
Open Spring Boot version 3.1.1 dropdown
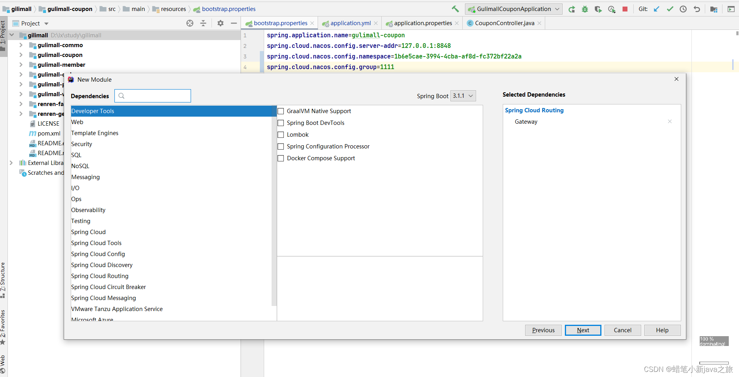point(463,96)
